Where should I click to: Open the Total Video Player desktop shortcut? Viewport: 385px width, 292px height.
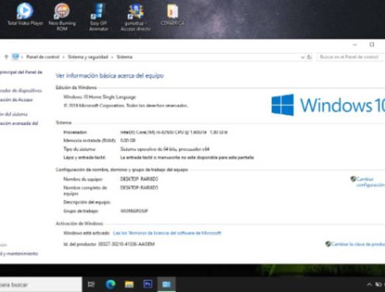click(25, 14)
